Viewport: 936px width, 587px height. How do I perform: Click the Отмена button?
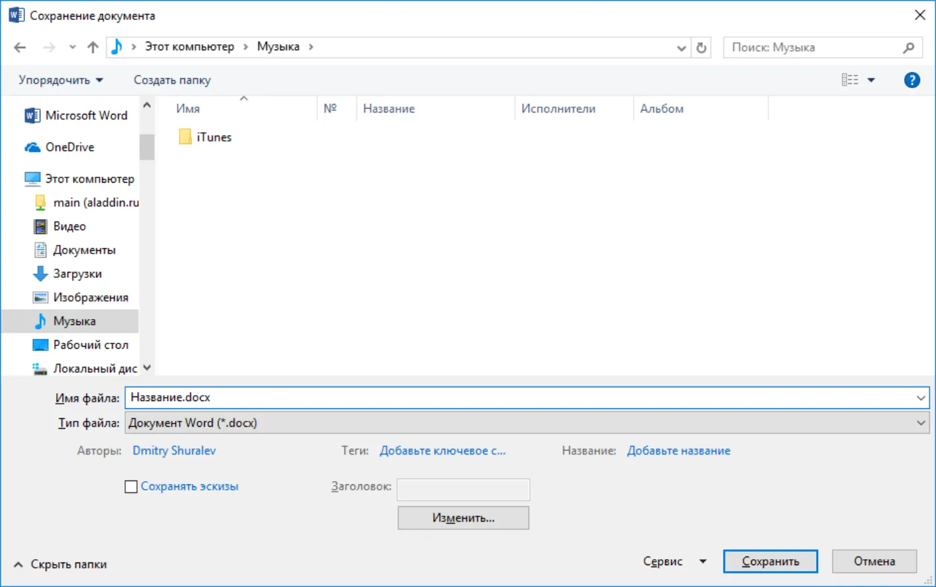tap(874, 561)
